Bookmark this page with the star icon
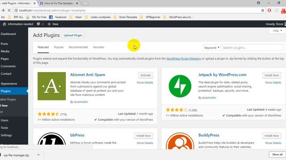Screen dimensions: 286x160 pyautogui.click(x=263, y=10)
